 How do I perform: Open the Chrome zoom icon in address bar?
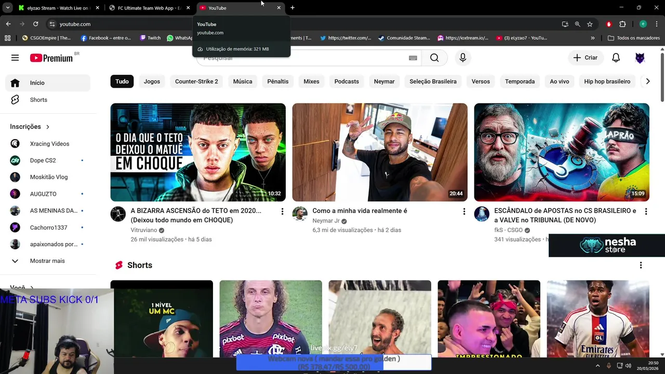tap(577, 24)
